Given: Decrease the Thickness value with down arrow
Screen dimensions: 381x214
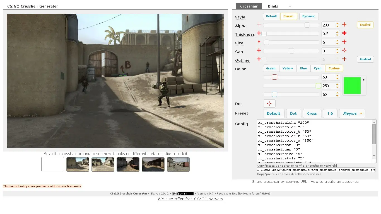Looking at the screenshot, I should tap(337, 35).
